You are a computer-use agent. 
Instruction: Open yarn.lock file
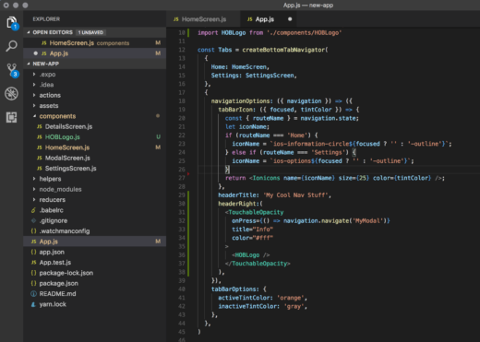click(95, 304)
